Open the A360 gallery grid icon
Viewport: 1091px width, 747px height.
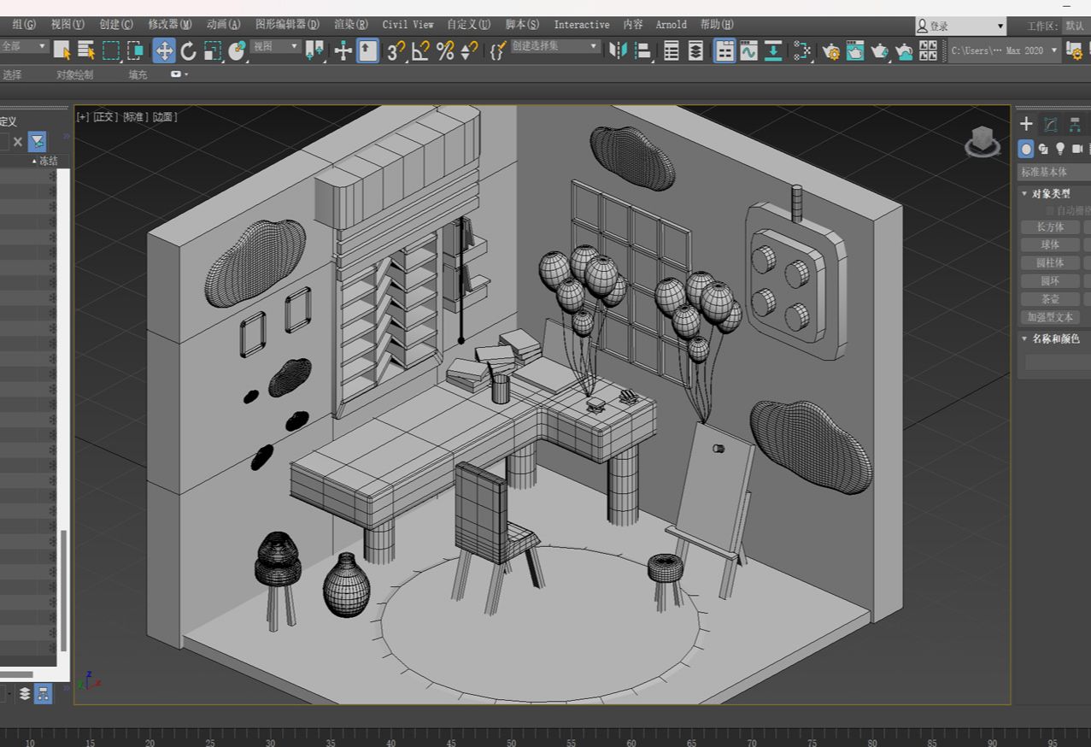(x=929, y=50)
